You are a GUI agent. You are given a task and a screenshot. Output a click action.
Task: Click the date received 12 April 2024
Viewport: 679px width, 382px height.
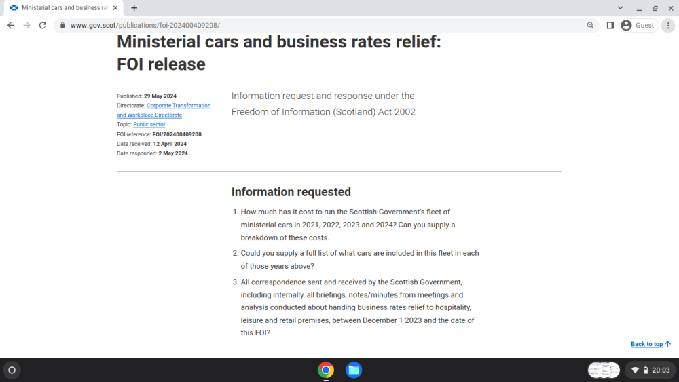(x=170, y=144)
